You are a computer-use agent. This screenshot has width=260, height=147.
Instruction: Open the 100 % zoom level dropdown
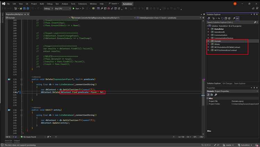point(10,137)
